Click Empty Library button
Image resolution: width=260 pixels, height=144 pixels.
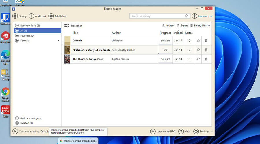tap(200, 25)
